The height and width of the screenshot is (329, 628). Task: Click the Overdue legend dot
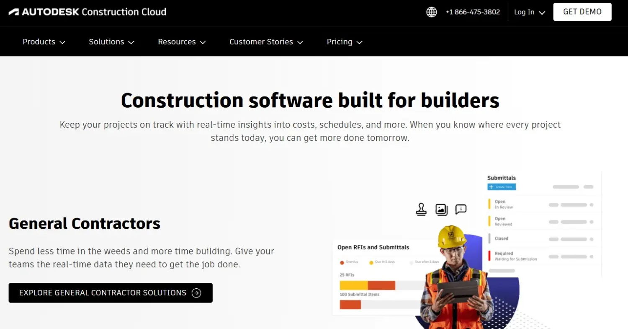coord(342,262)
